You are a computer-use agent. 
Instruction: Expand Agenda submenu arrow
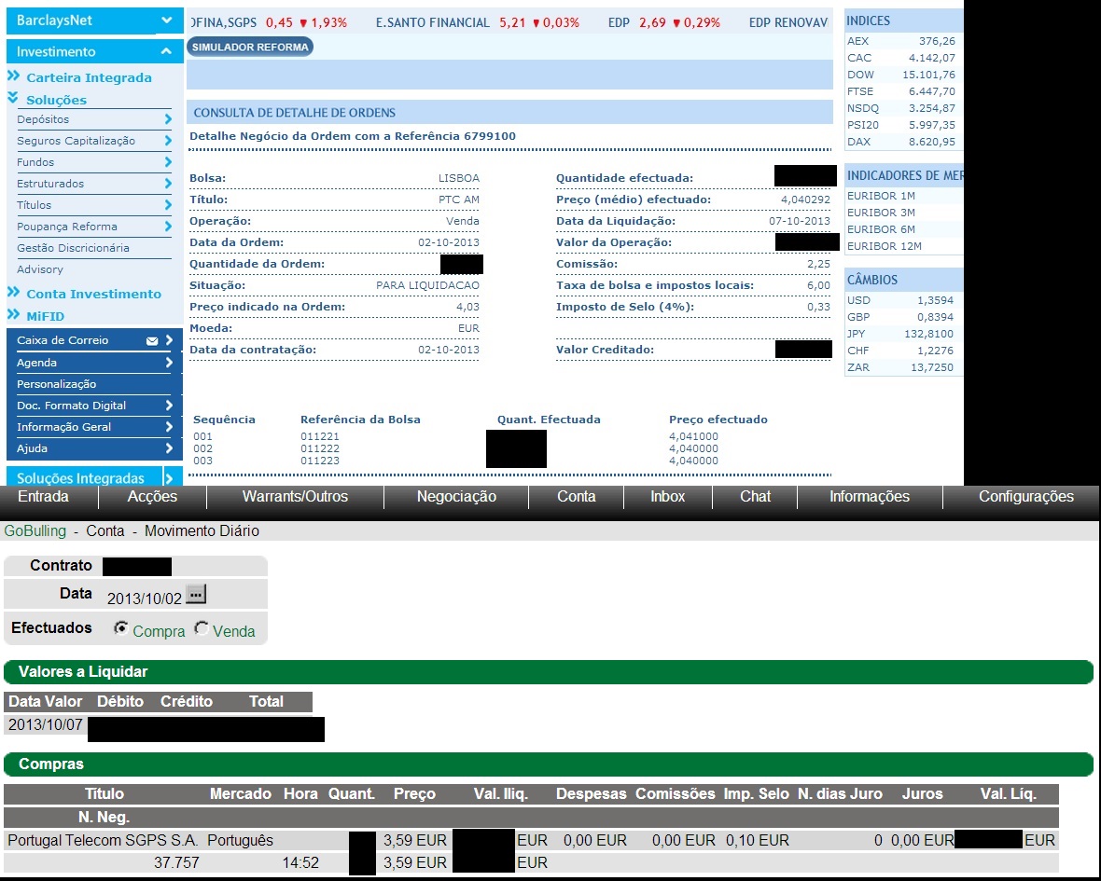tap(169, 363)
